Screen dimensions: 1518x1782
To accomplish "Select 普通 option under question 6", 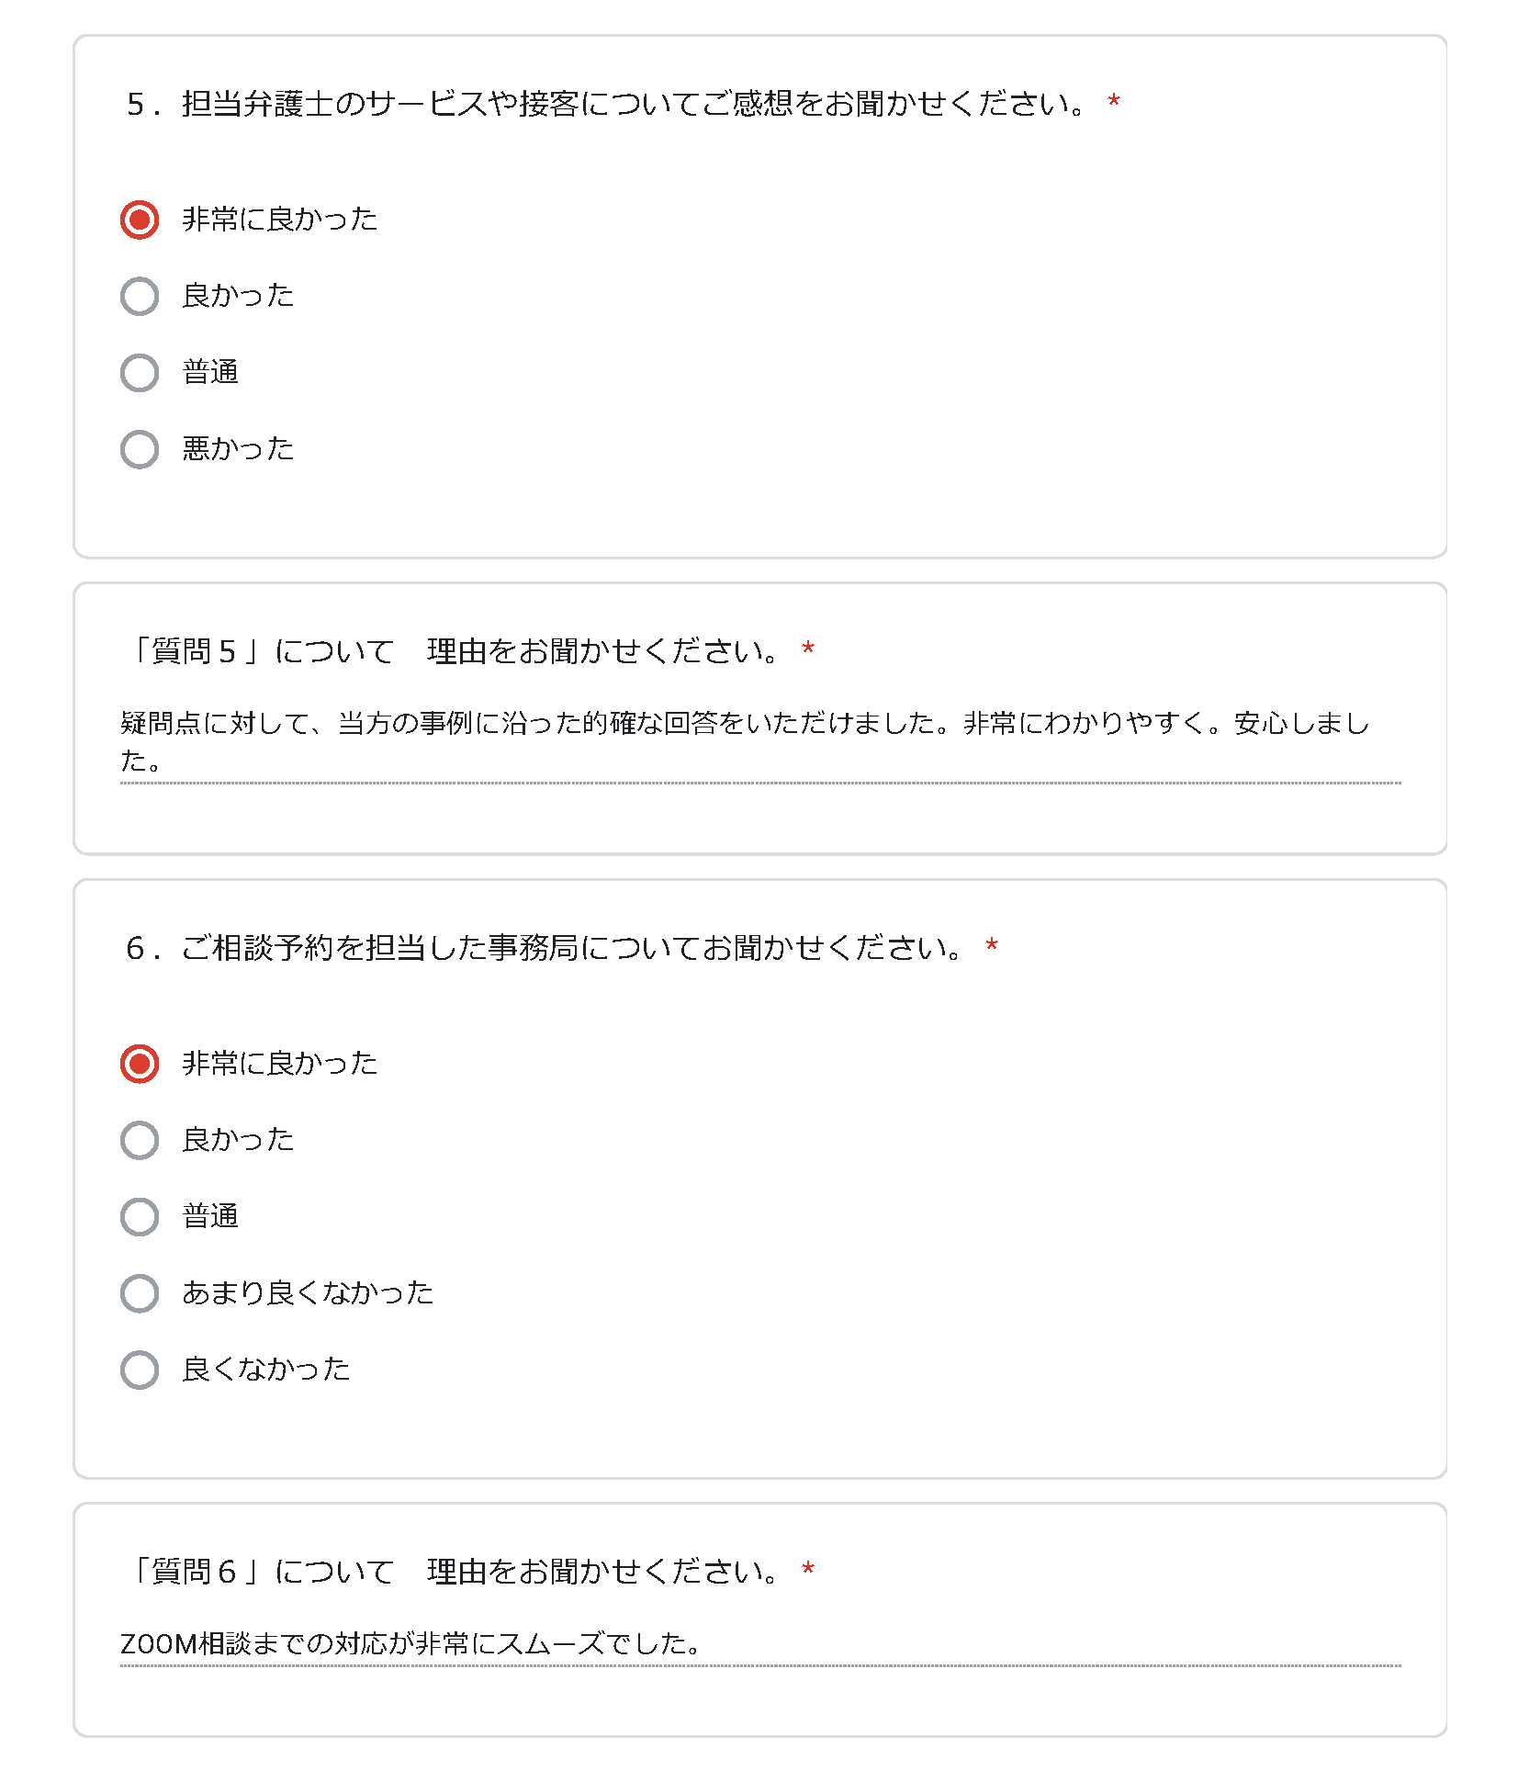I will point(140,1217).
